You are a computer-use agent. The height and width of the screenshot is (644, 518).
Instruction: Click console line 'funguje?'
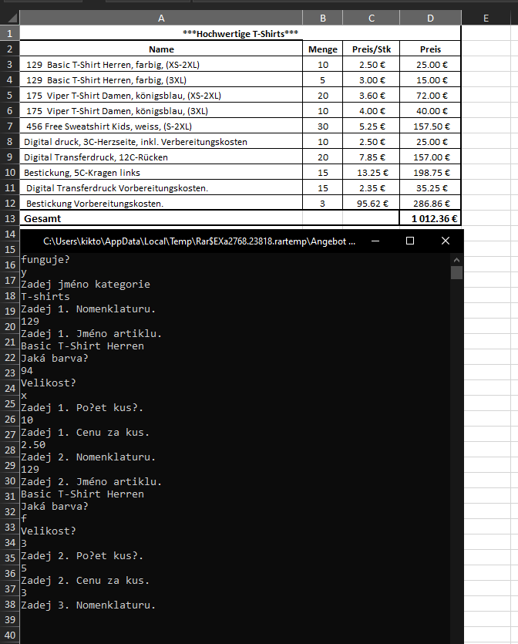[45, 260]
